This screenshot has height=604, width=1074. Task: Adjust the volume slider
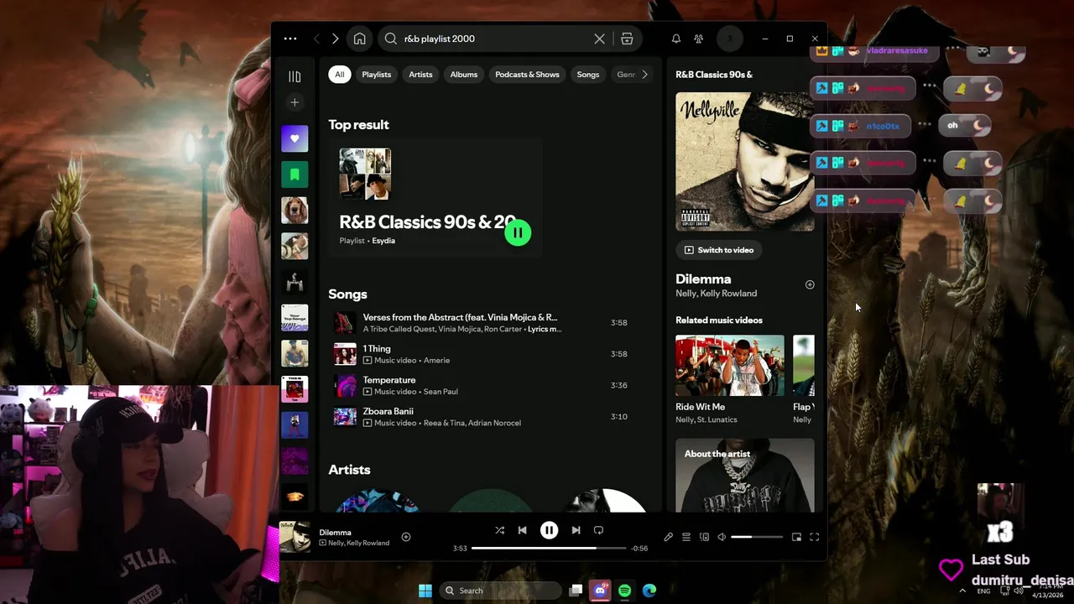tap(757, 537)
